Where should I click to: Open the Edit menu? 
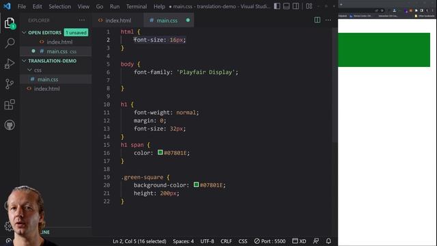tap(37, 6)
